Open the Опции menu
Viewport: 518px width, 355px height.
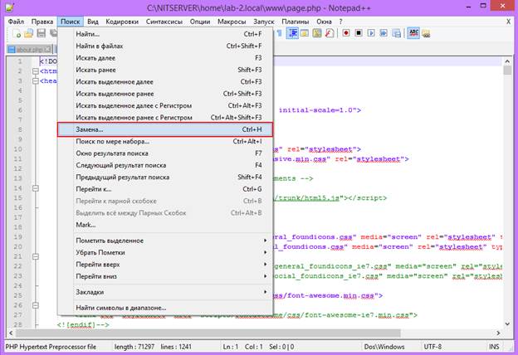tap(200, 22)
